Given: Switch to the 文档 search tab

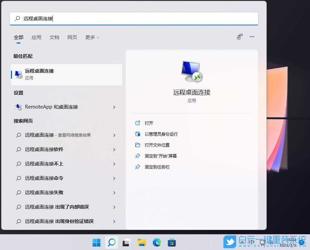Looking at the screenshot, I should pos(54,37).
